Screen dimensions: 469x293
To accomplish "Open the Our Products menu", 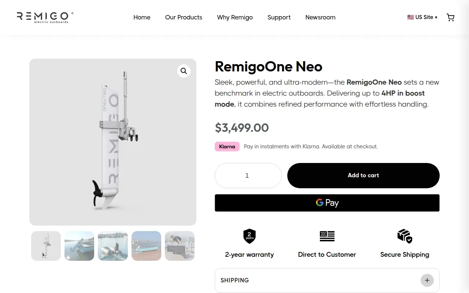I will 184,17.
